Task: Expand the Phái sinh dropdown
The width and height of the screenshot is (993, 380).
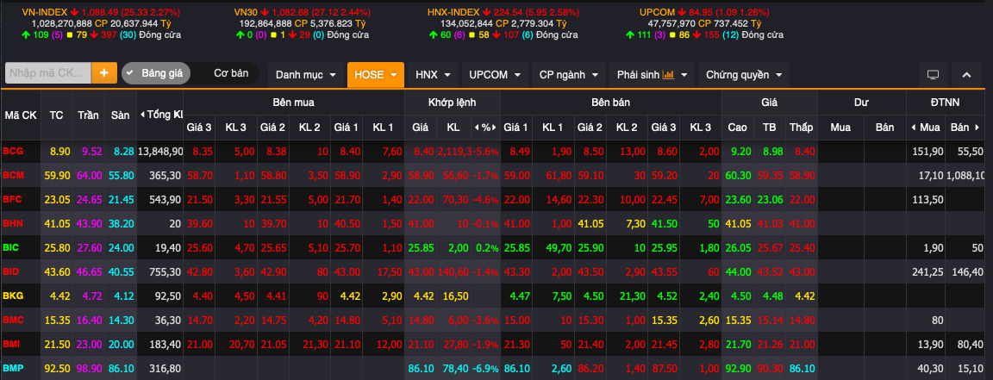Action: point(653,75)
